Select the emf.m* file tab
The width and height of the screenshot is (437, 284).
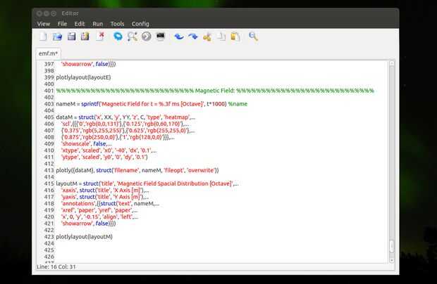click(x=48, y=53)
